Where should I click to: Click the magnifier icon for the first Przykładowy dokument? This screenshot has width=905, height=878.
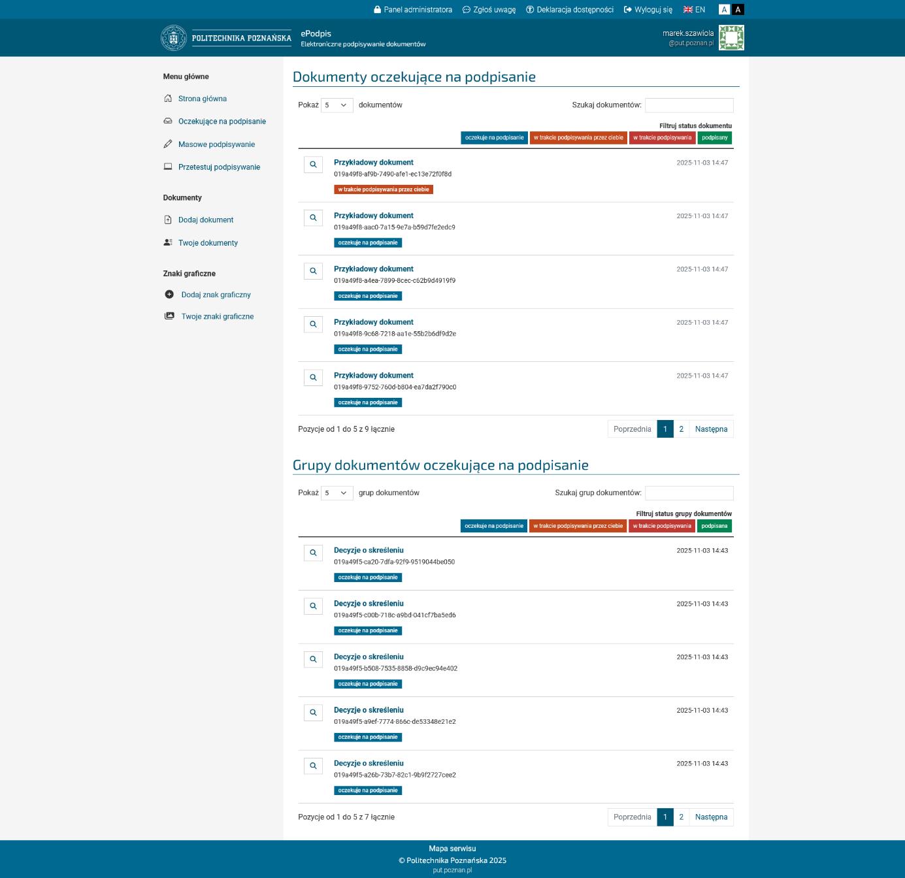313,165
